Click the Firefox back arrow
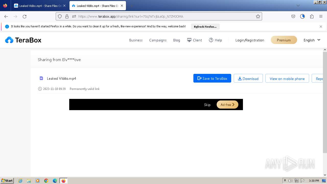Image resolution: width=327 pixels, height=184 pixels. coord(6,16)
